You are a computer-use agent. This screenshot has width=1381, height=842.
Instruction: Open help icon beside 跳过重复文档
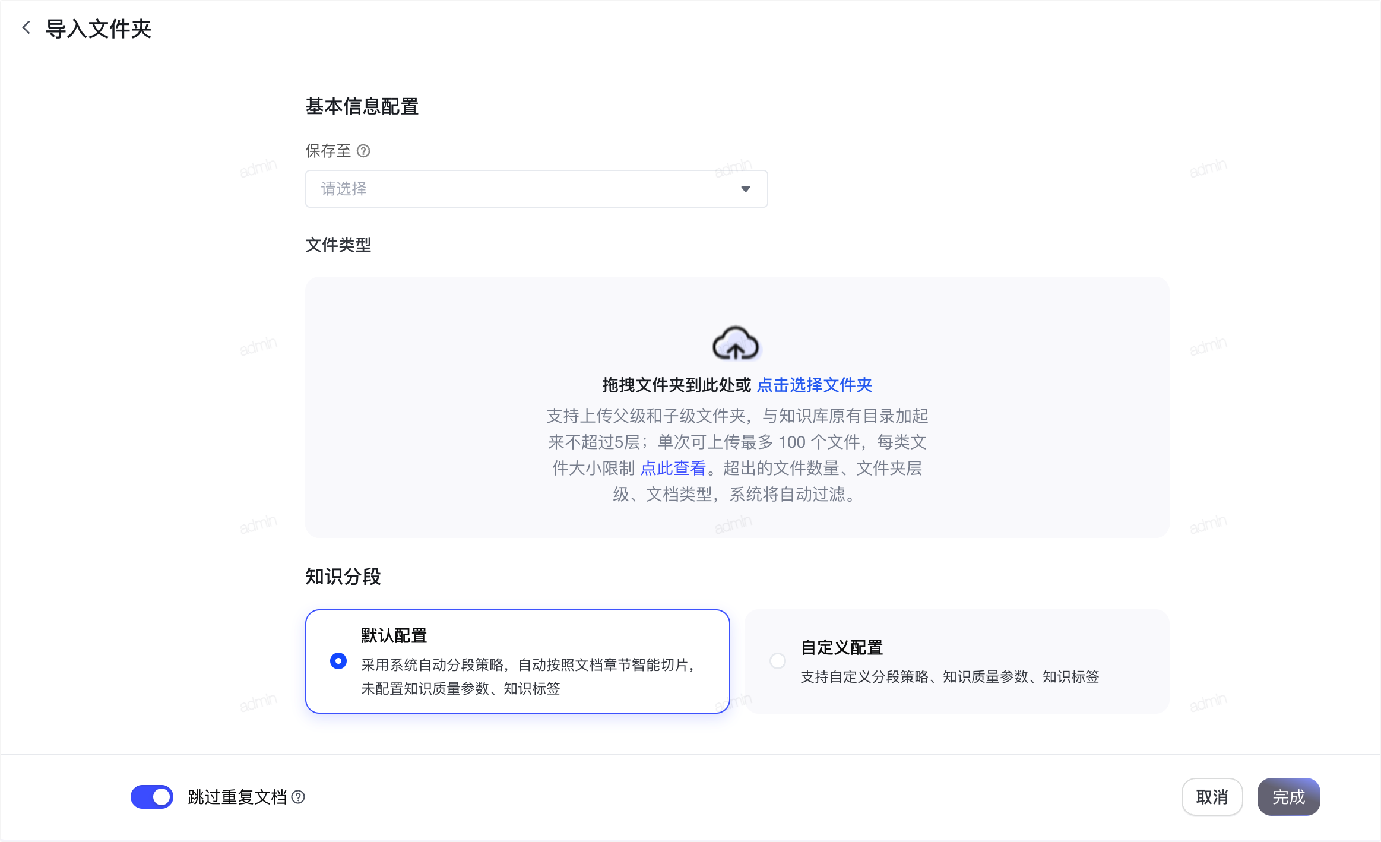click(299, 797)
